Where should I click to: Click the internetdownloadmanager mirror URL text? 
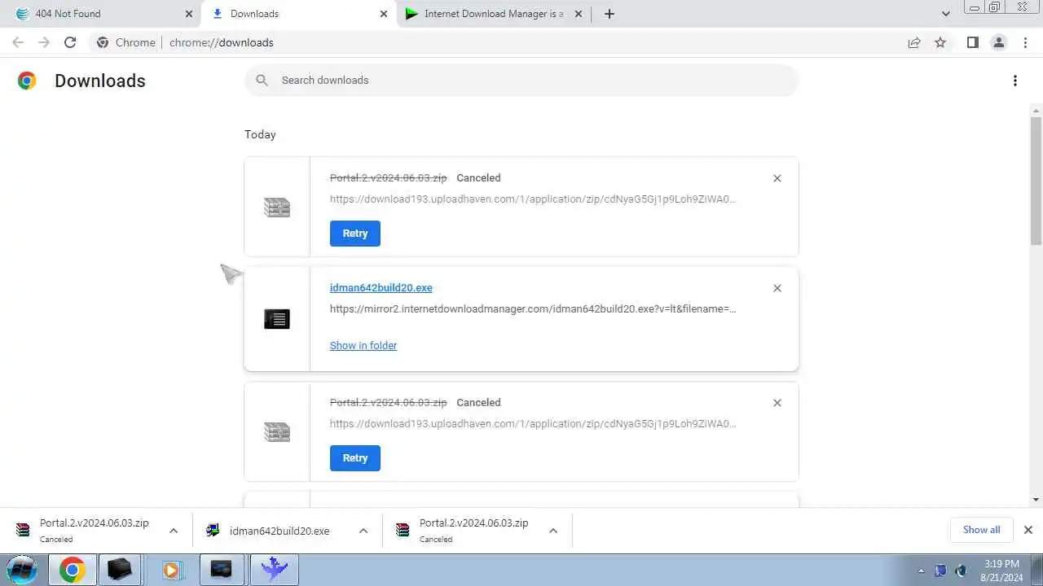click(x=533, y=309)
